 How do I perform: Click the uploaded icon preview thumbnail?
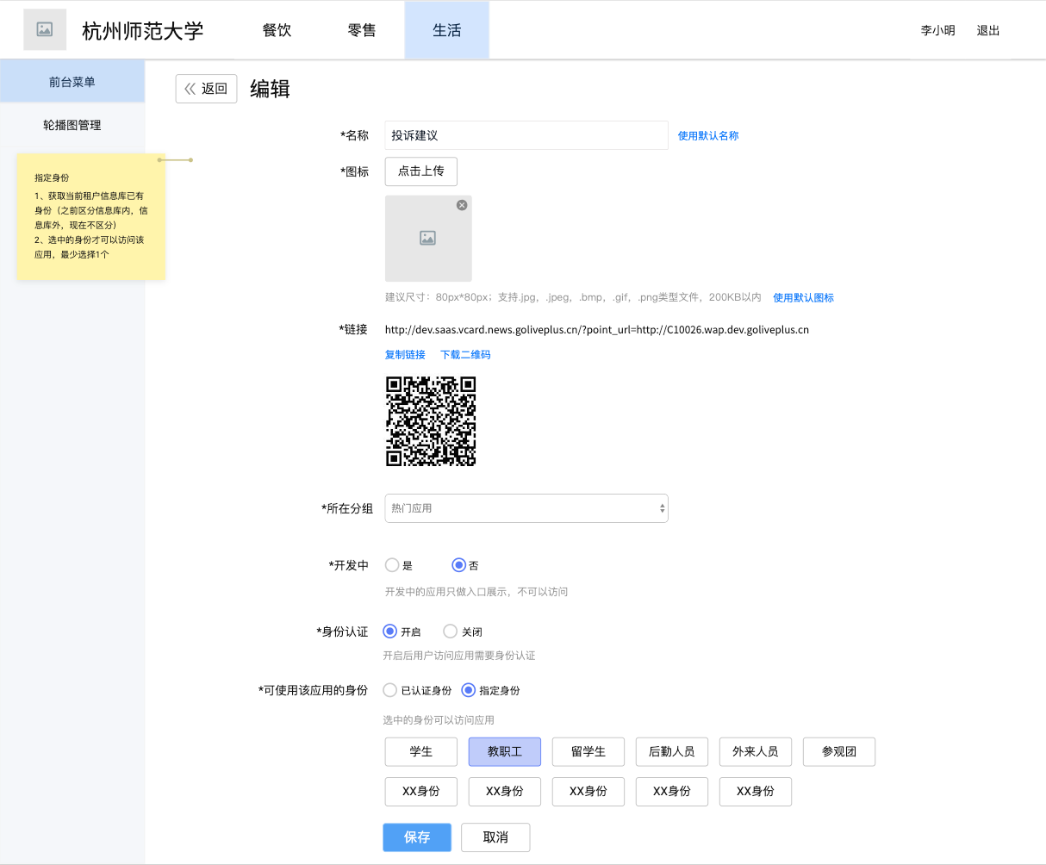428,239
